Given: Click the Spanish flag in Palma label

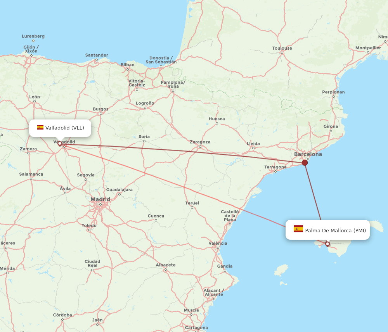Looking at the screenshot, I should pos(298,229).
